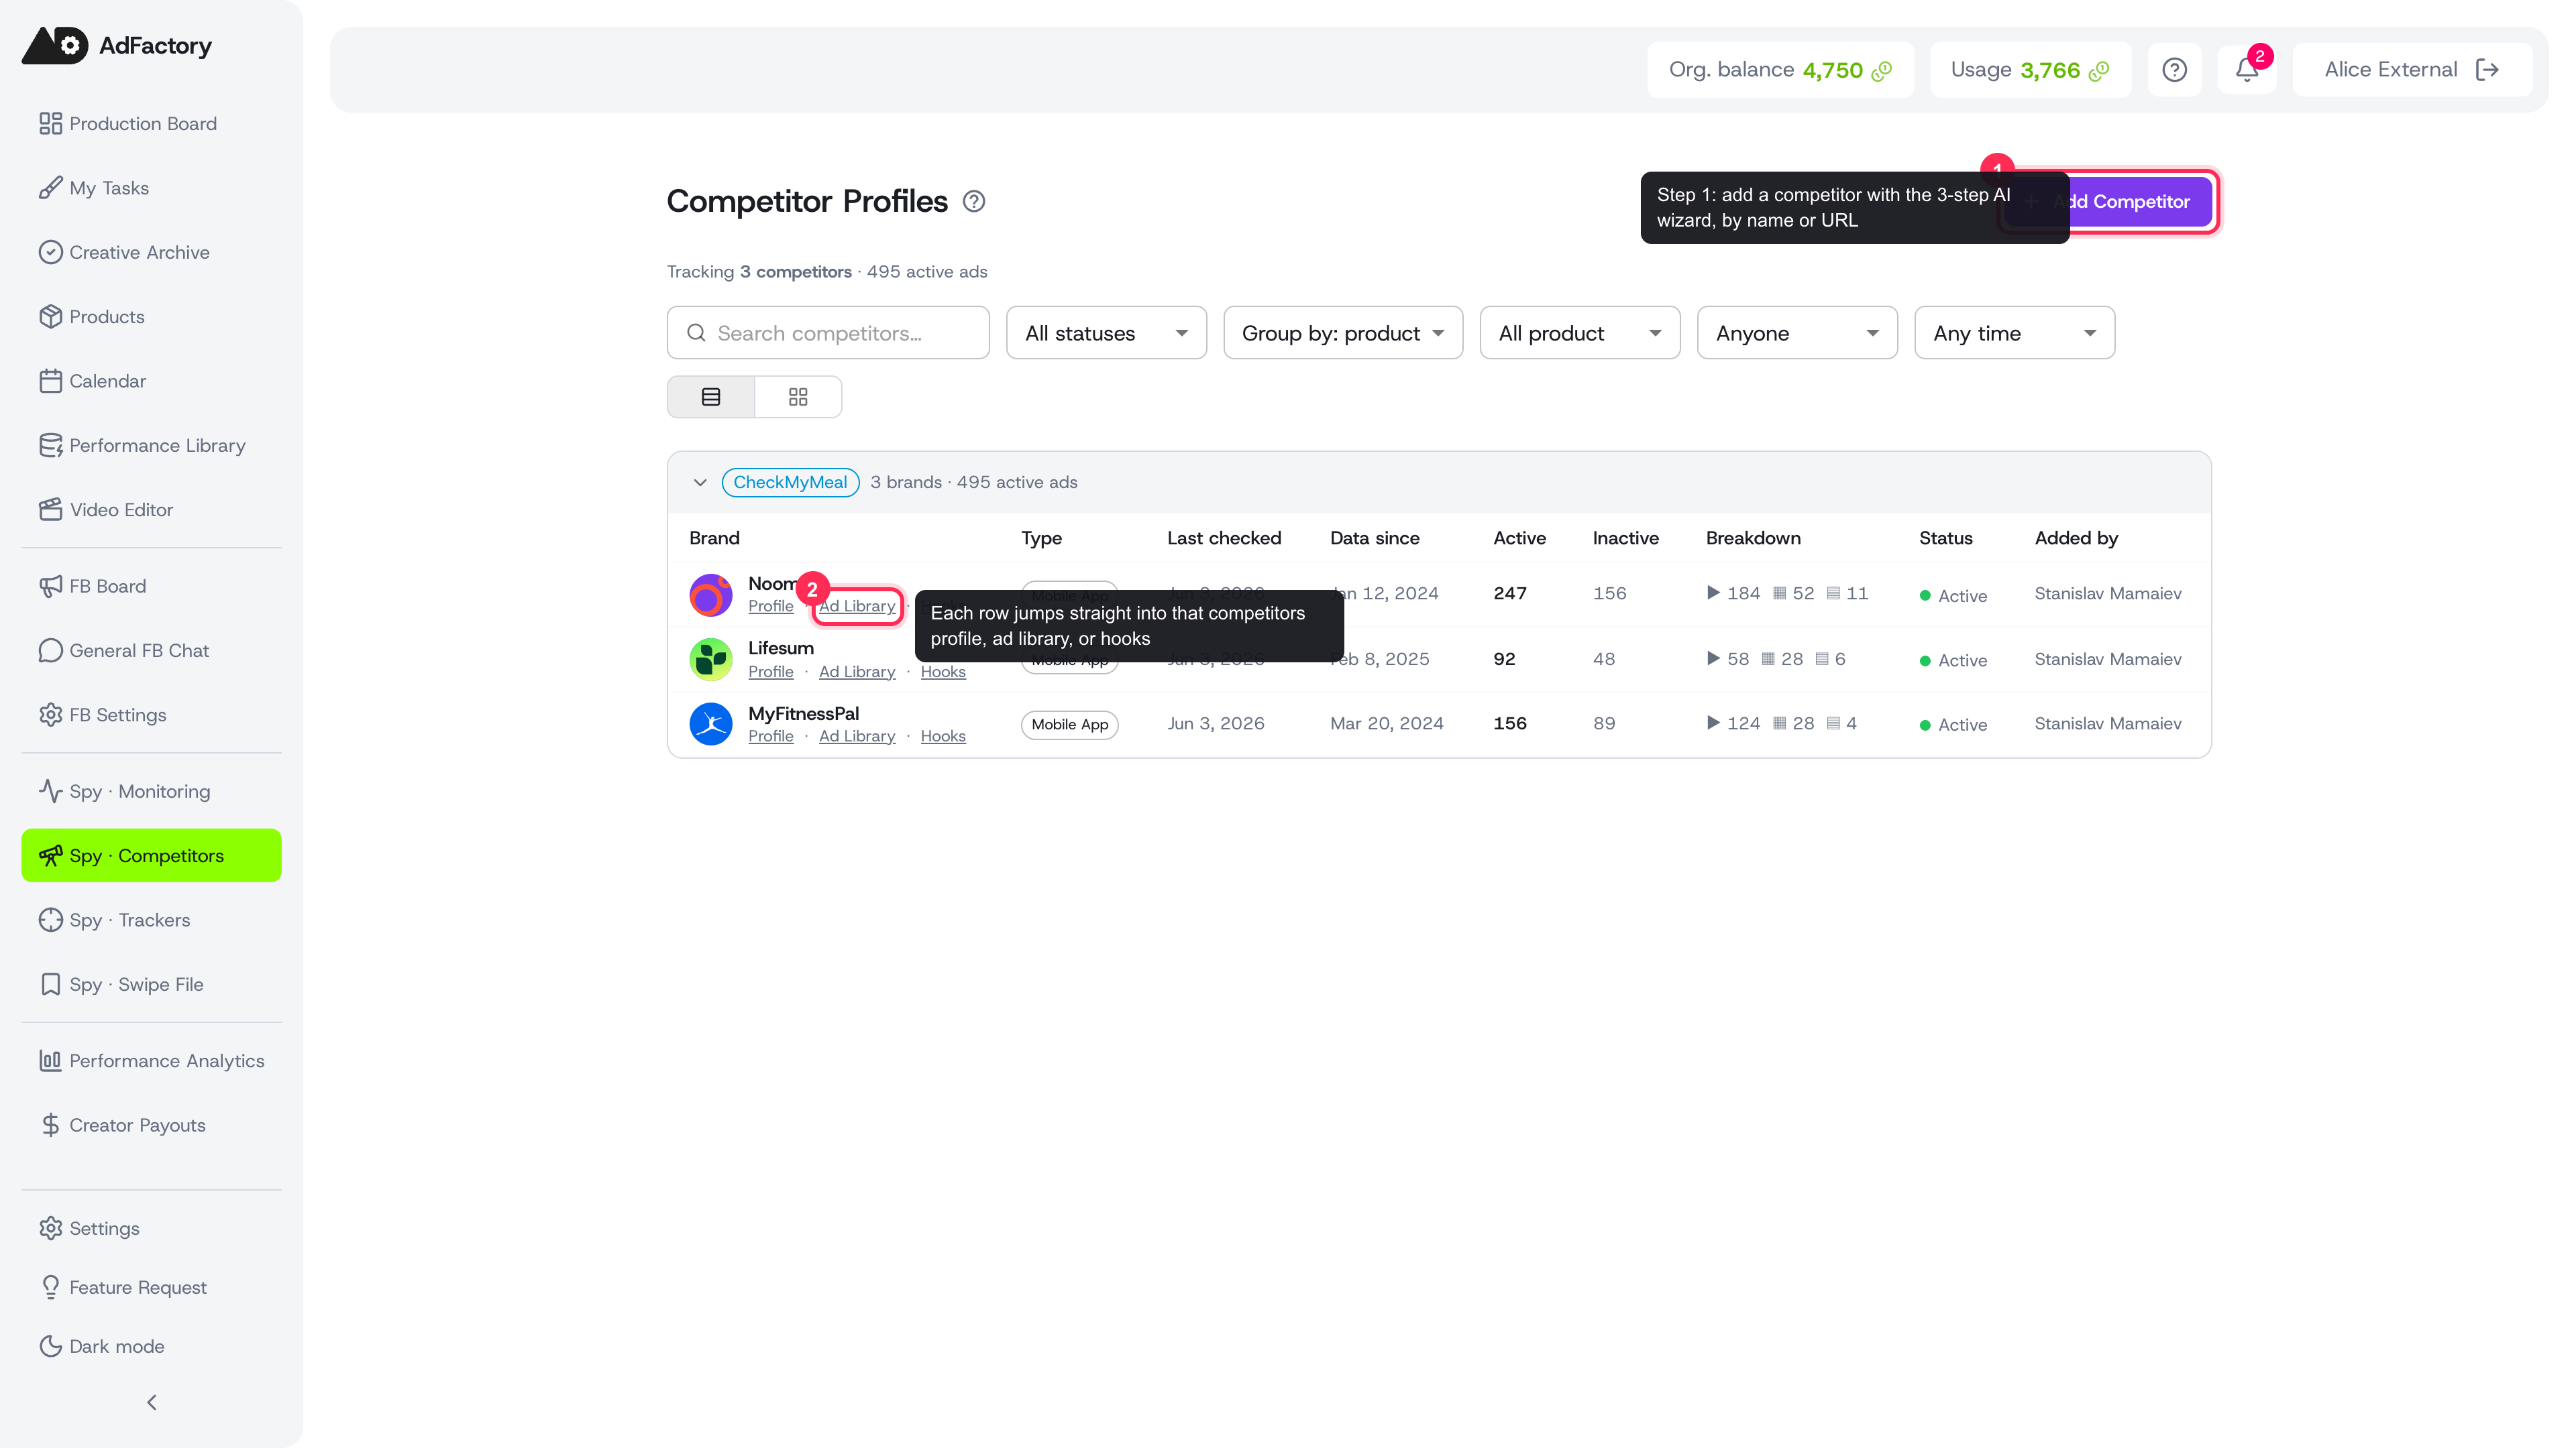Open Noom's Ad Library link

point(857,607)
